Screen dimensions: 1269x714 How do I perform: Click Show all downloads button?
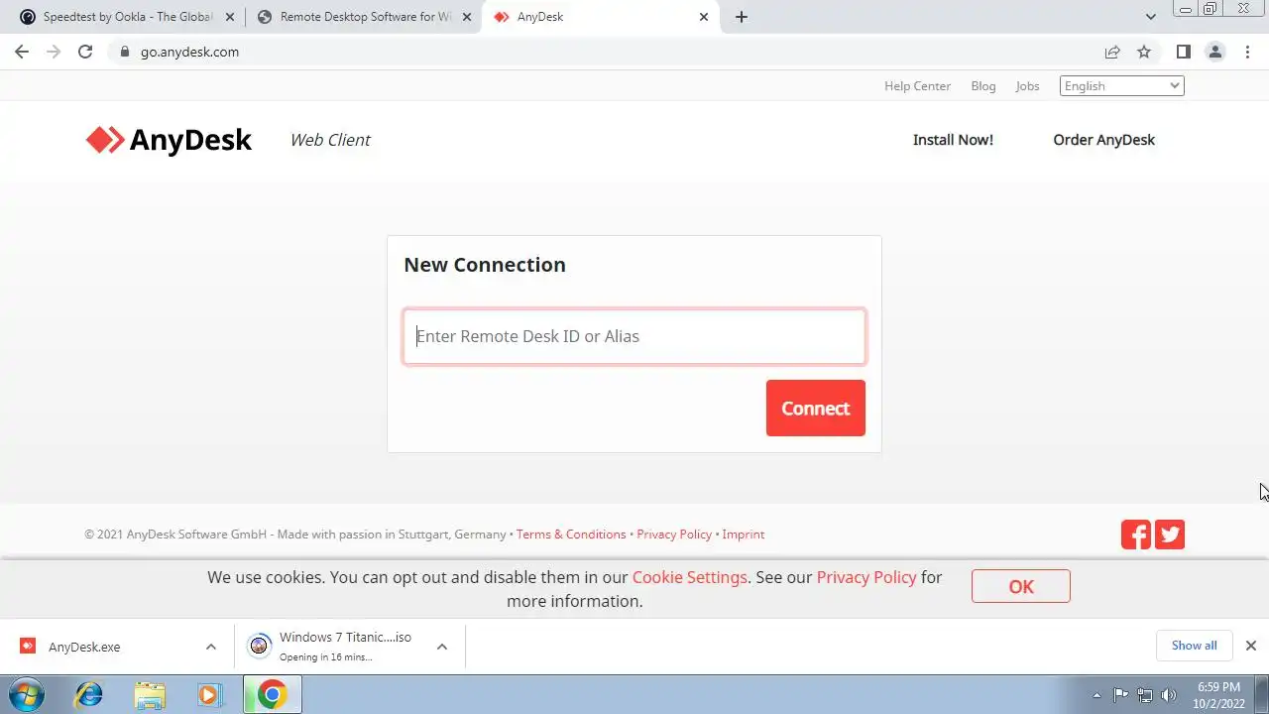tap(1194, 646)
